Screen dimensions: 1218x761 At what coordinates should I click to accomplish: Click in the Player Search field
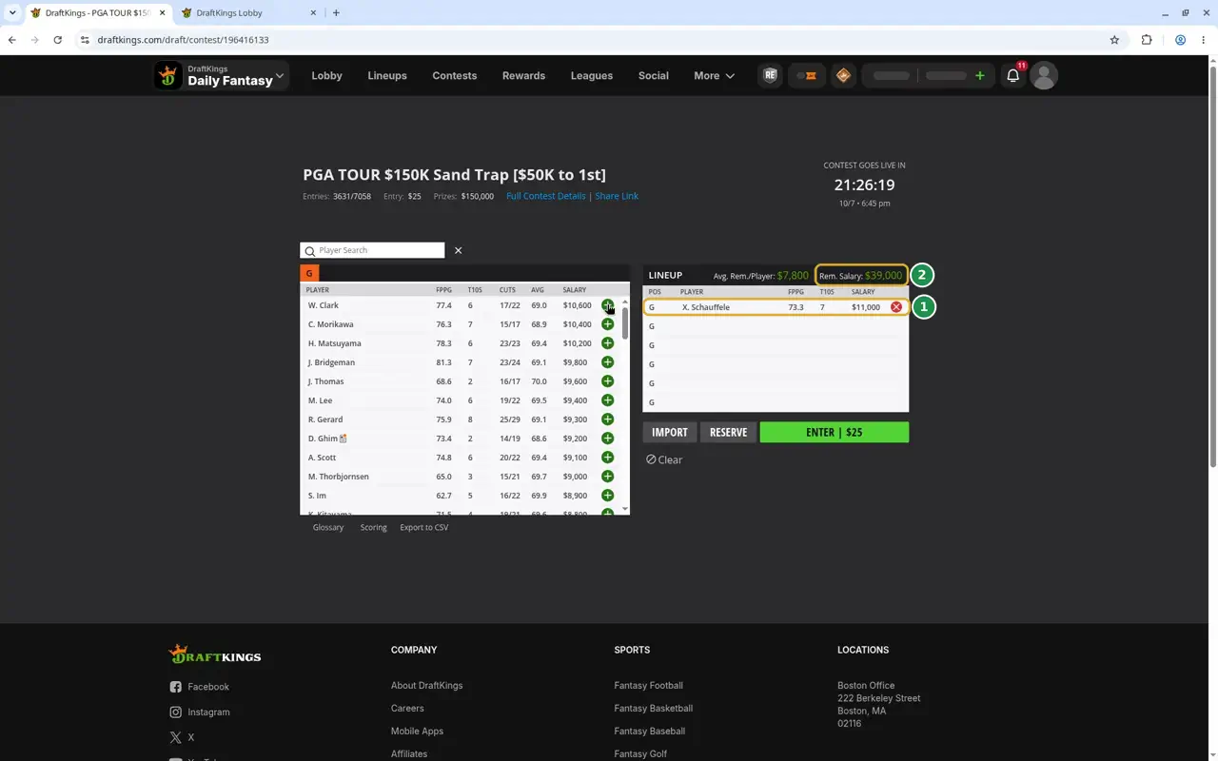[372, 250]
